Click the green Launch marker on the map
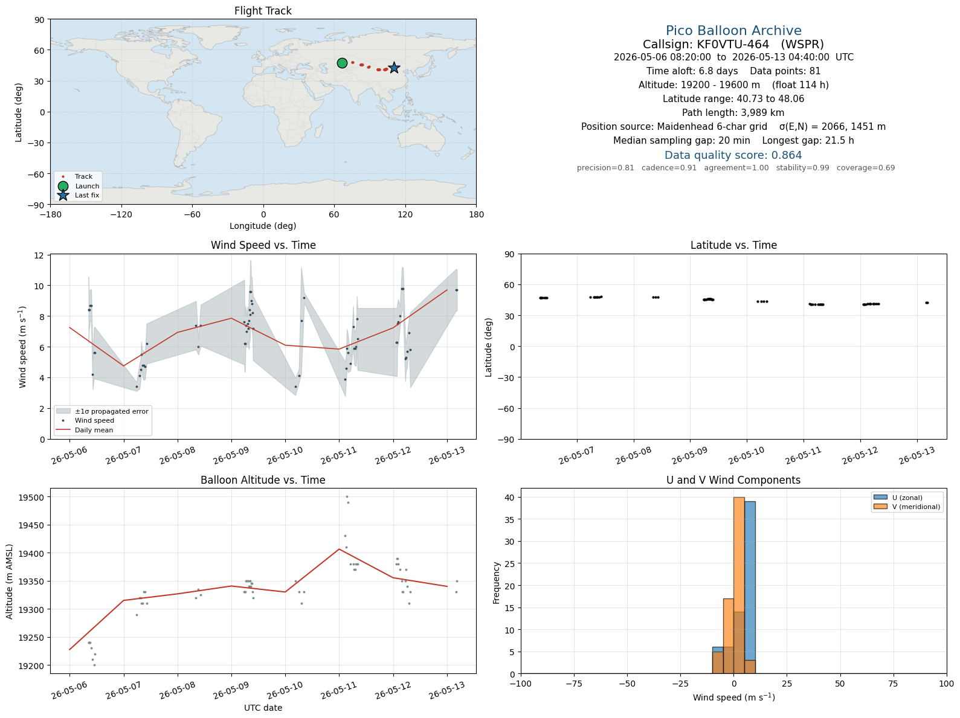This screenshot has height=718, width=960. pos(343,63)
